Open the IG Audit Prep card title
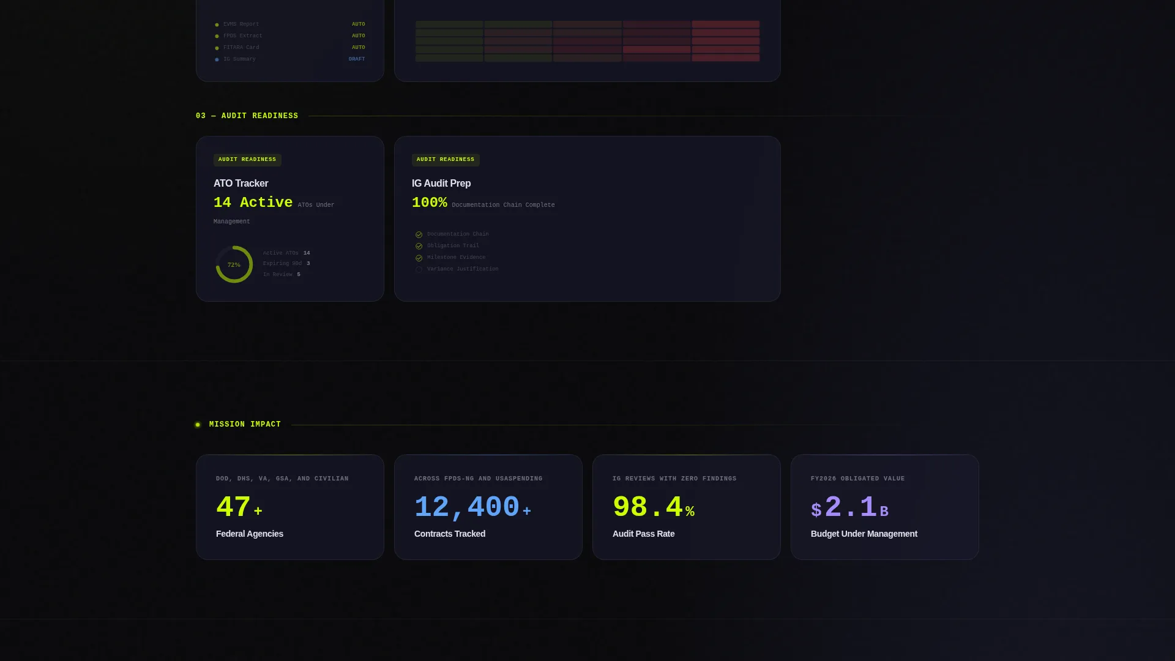Viewport: 1175px width, 661px height. click(x=441, y=184)
